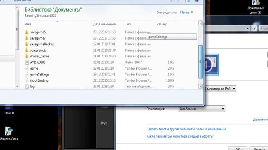Open the тексты desktop folder
268x150 pixels.
click(x=9, y=110)
